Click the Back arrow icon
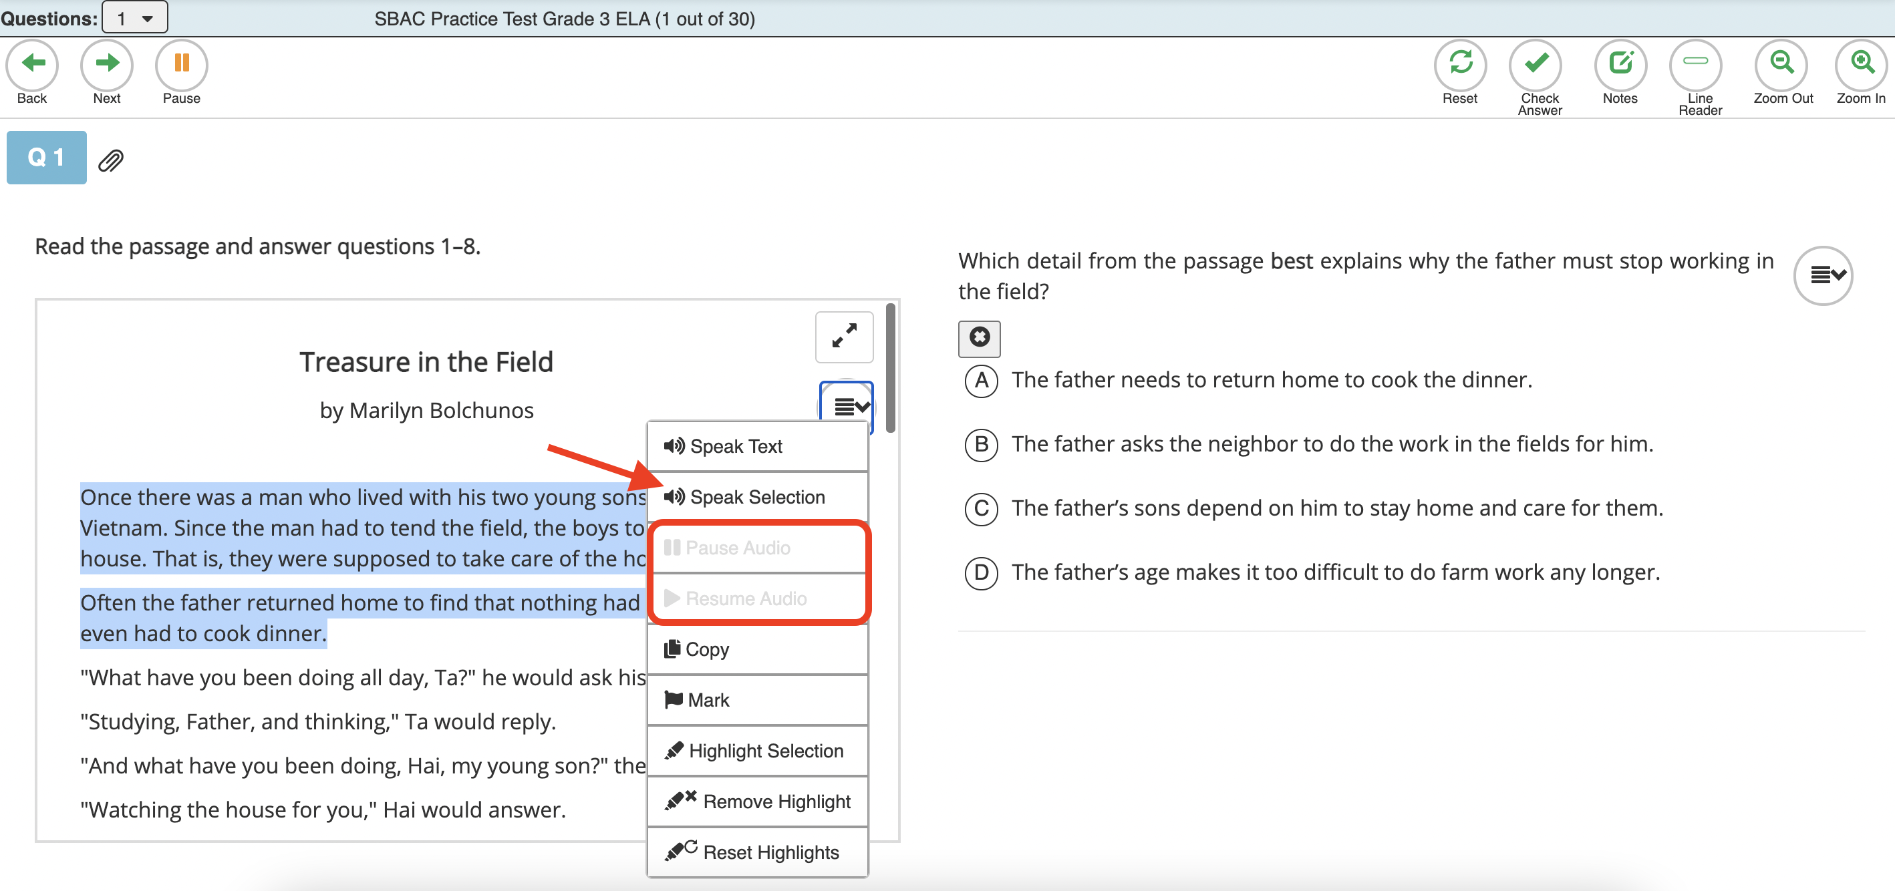The image size is (1895, 891). click(32, 65)
